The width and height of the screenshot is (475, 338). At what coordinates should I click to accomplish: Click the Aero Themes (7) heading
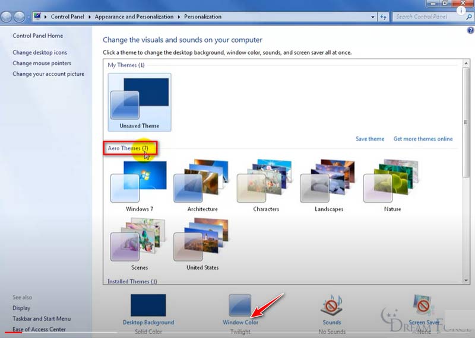[128, 148]
